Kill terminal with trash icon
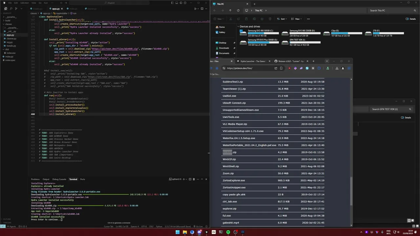Viewport: 420px width, 236px height. point(194,179)
